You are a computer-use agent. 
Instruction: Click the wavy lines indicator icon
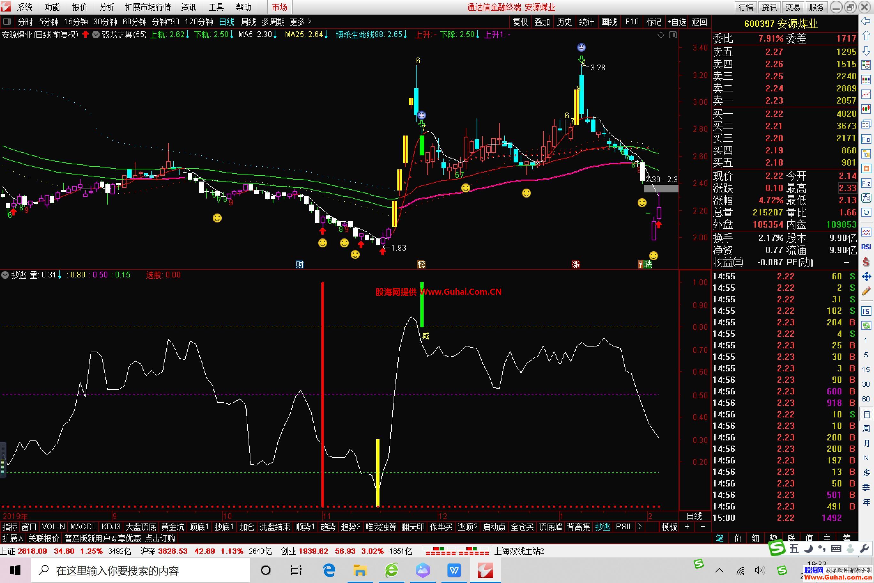tap(866, 232)
